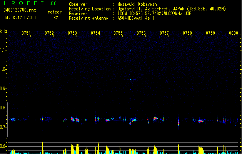Click the 0.9 kHz axis label
242x154 pixels.
coord(3,89)
